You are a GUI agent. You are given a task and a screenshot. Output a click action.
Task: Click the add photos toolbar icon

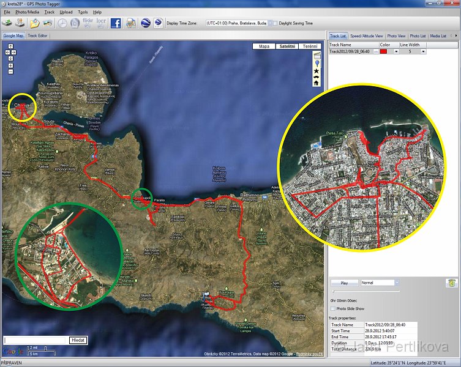pyautogui.click(x=47, y=23)
